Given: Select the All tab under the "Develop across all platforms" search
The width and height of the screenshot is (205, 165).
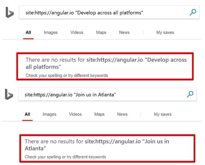Looking at the screenshot, I should coord(28,32).
